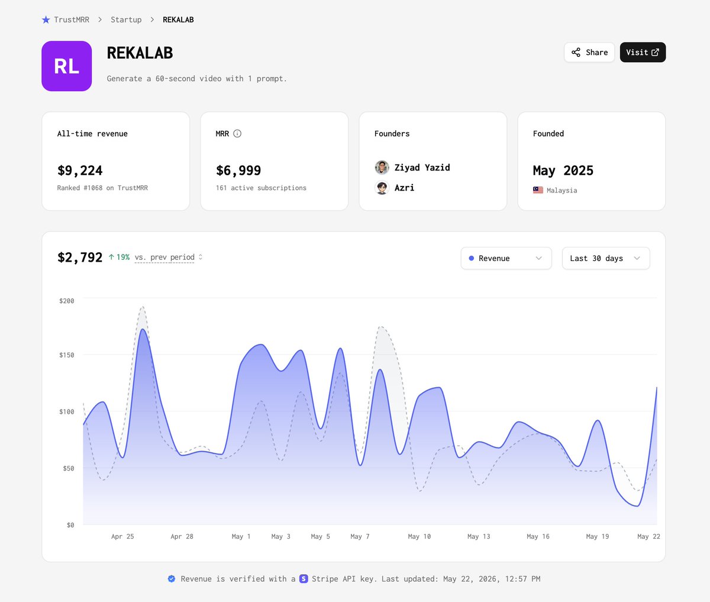
Task: Click the Apr 25 axis label
Action: 122,536
